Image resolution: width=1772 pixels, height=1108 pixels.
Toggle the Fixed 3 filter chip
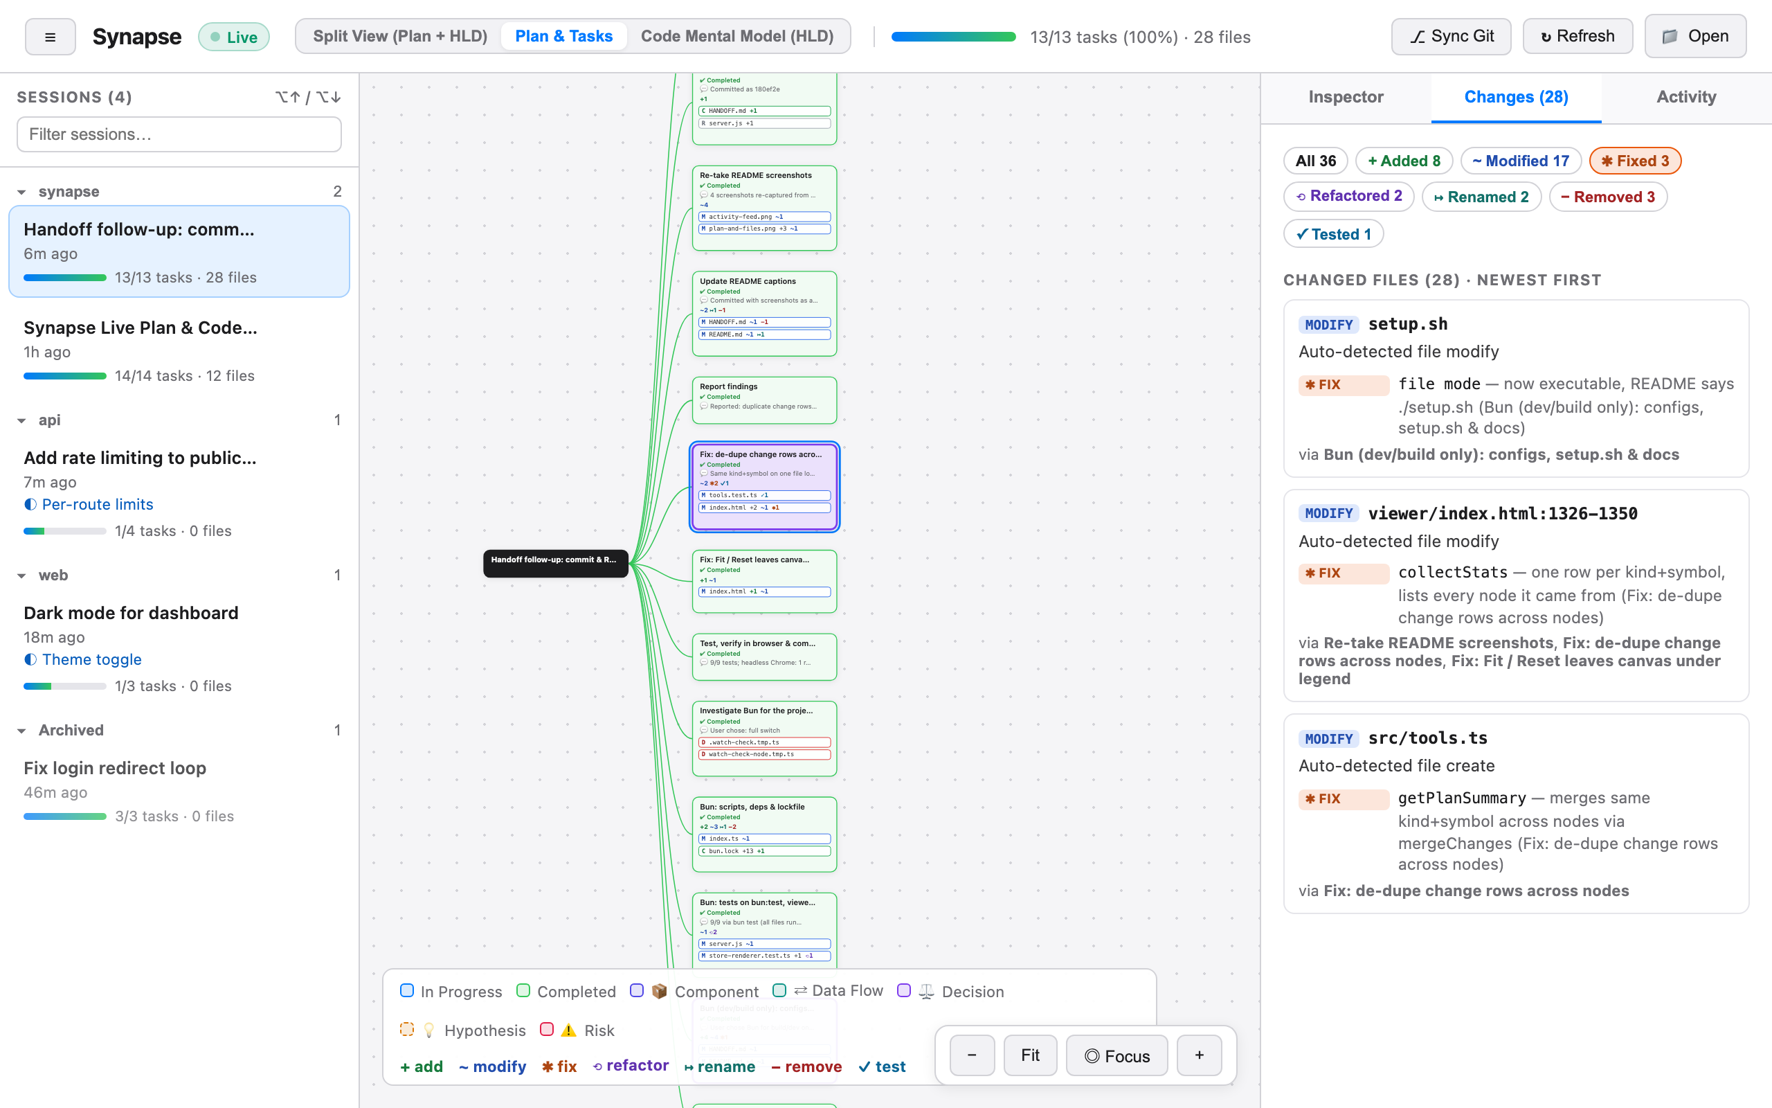point(1635,161)
